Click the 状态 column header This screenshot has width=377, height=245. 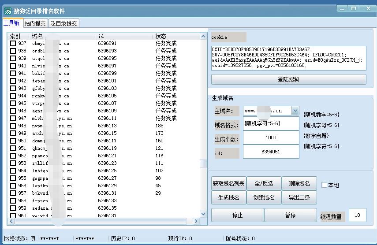click(176, 36)
